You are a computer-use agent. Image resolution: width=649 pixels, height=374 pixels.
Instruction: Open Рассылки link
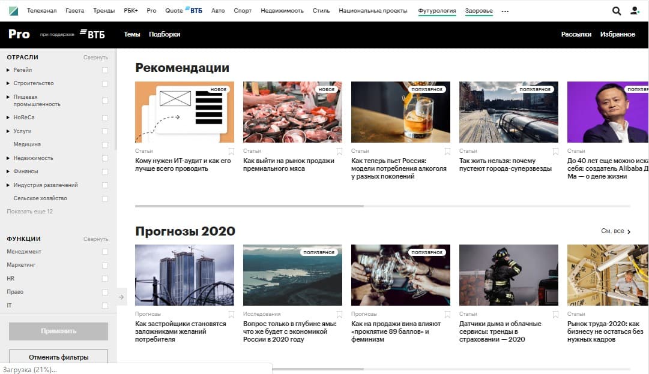click(576, 34)
